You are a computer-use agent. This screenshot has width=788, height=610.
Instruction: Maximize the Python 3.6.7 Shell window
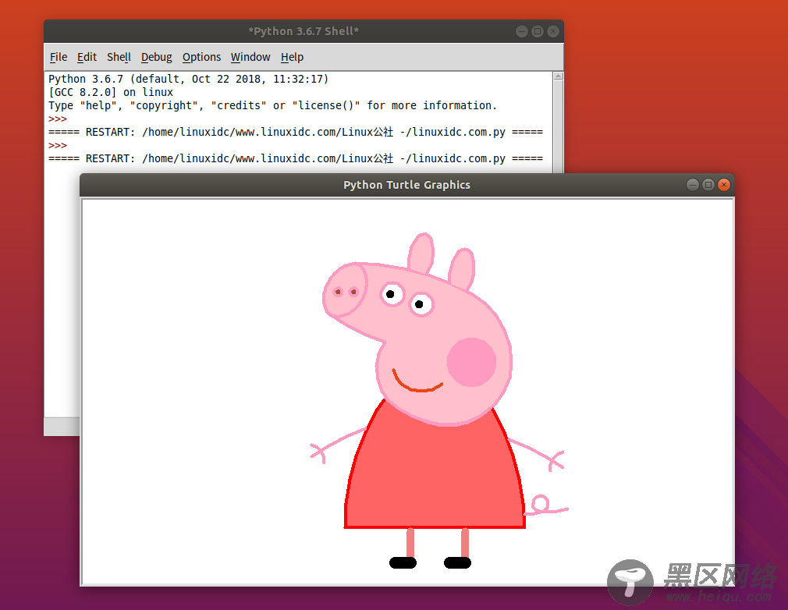point(538,31)
